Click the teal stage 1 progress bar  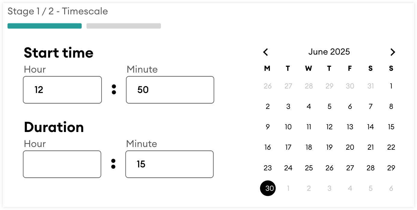(45, 26)
